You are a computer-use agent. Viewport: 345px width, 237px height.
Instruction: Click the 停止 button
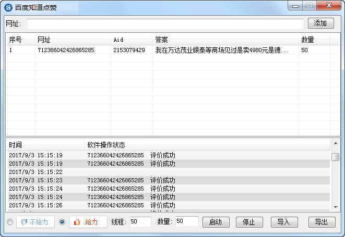249,222
